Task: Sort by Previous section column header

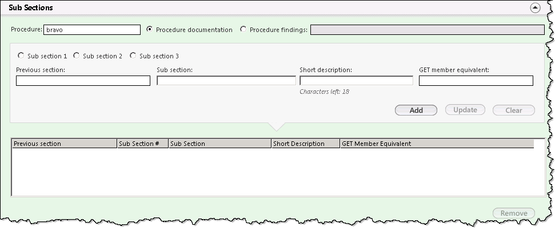Action: pos(65,144)
